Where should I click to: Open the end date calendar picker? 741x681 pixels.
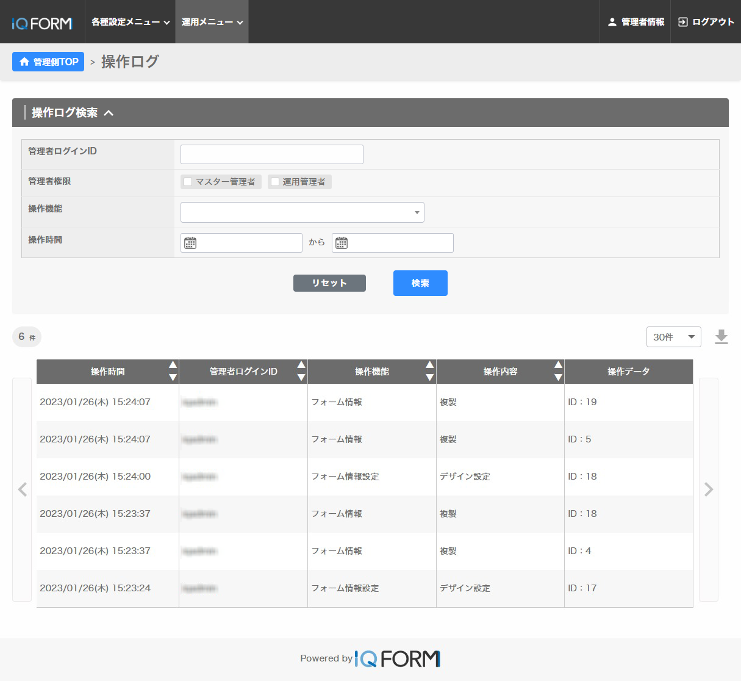coord(342,243)
